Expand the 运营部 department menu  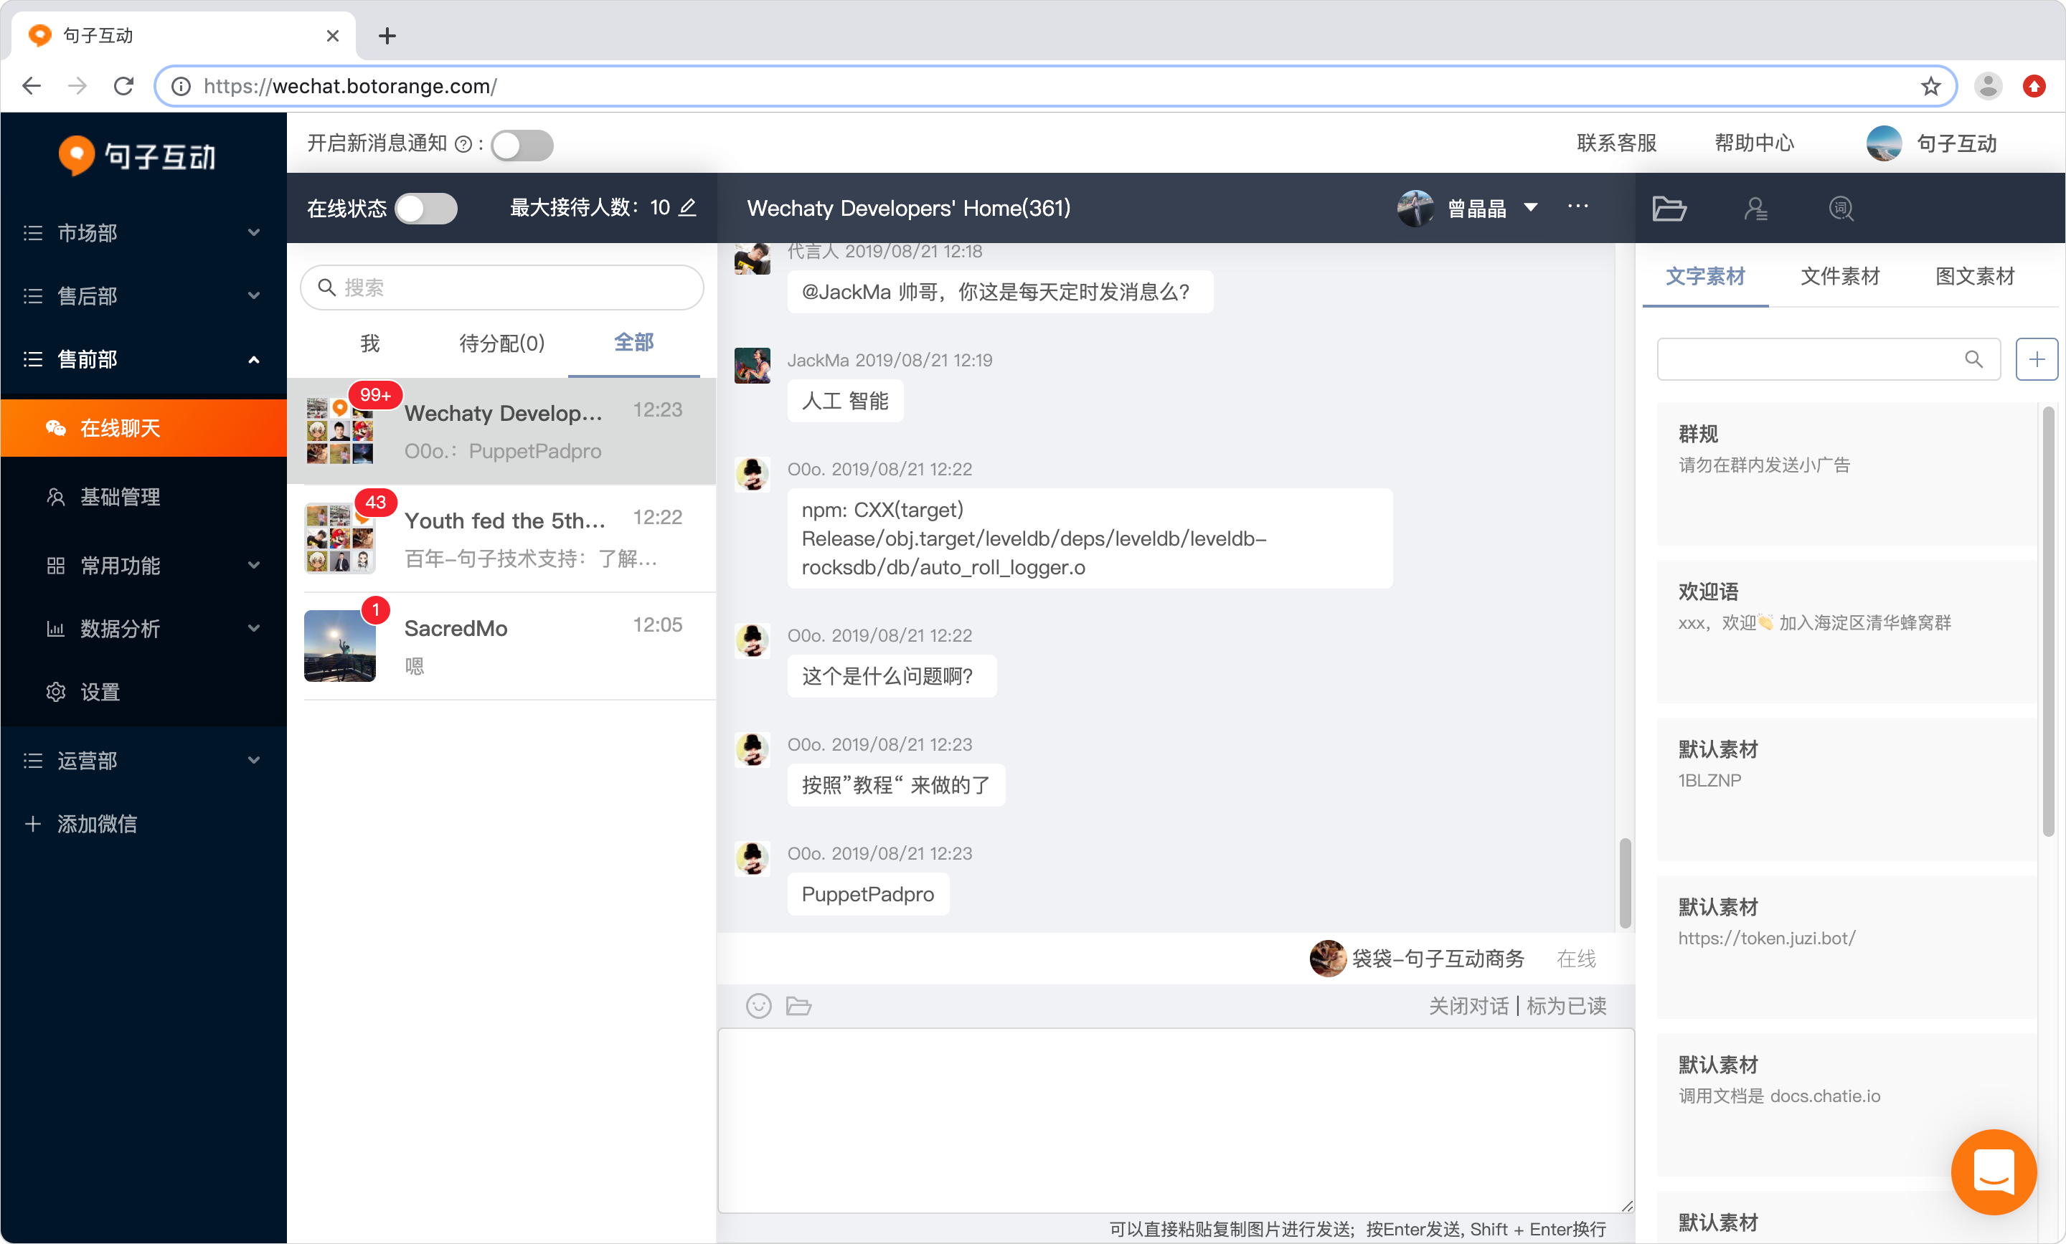[x=143, y=760]
